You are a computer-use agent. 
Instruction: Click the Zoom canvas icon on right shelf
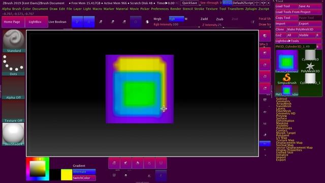click(265, 65)
